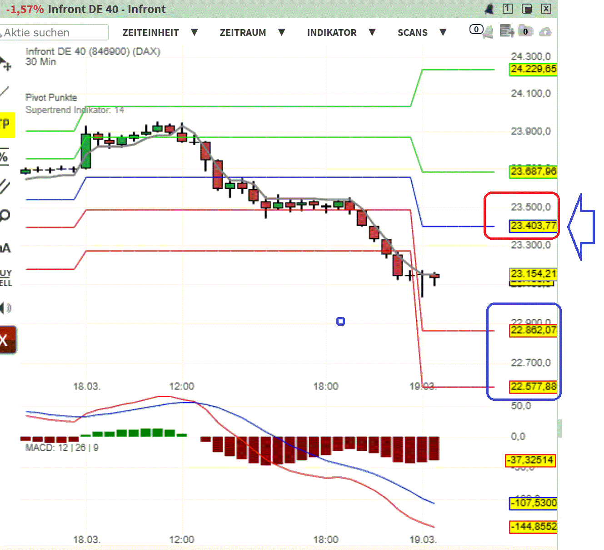Focus the Aktie suchen search field
The height and width of the screenshot is (550, 604).
pyautogui.click(x=54, y=32)
